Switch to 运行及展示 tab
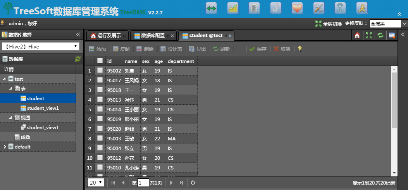Image resolution: width=408 pixels, height=190 pixels. coord(107,36)
